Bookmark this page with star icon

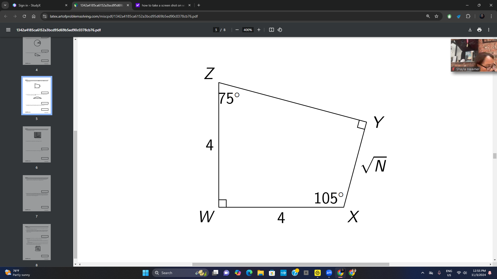pyautogui.click(x=436, y=16)
